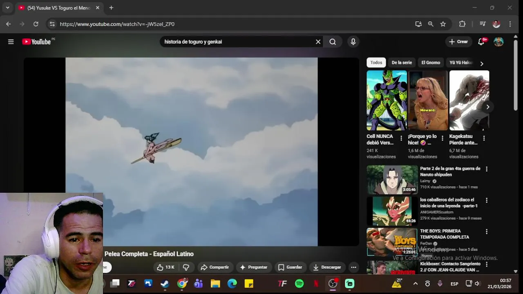The height and width of the screenshot is (294, 523).
Task: Select the 'De la serie' chip
Action: (x=402, y=62)
